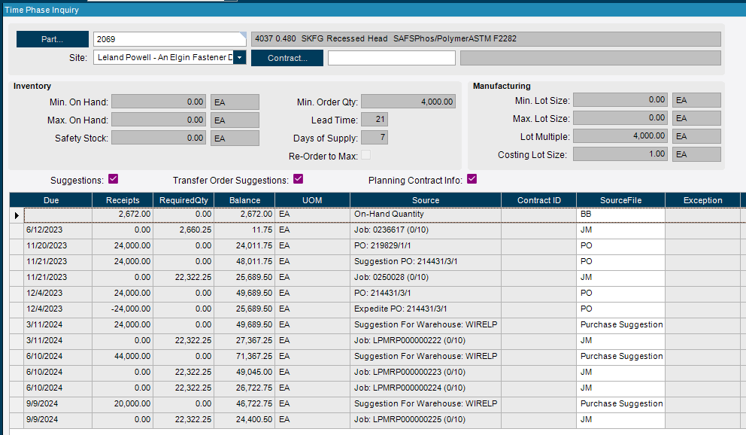Image resolution: width=746 pixels, height=435 pixels.
Task: Click the Safety Stock value field
Action: (159, 138)
